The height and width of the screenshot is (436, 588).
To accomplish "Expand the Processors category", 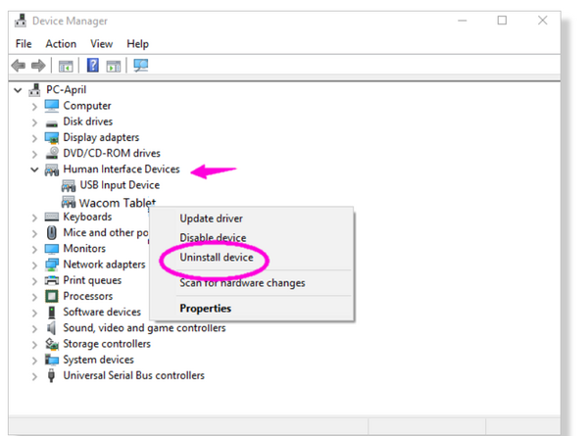I will point(34,297).
